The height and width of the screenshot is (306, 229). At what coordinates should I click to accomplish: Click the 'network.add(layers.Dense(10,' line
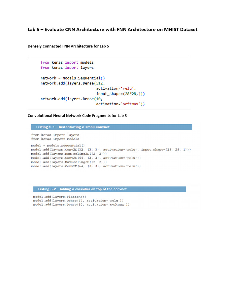click(x=72, y=99)
